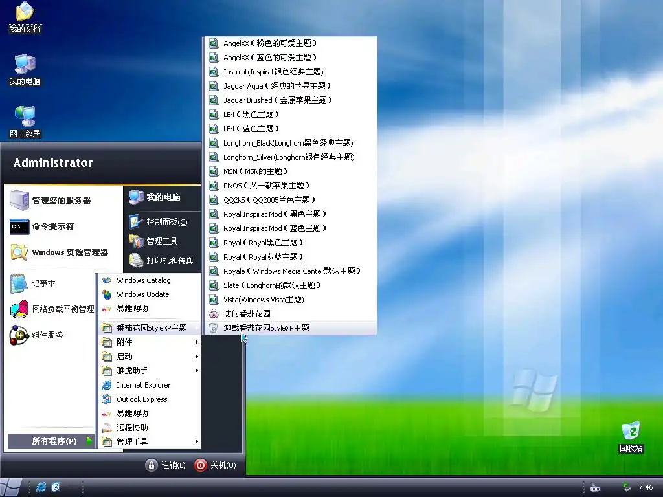Apply QQ2k5 QQ2005兰色主题
The width and height of the screenshot is (663, 497).
pyautogui.click(x=291, y=200)
